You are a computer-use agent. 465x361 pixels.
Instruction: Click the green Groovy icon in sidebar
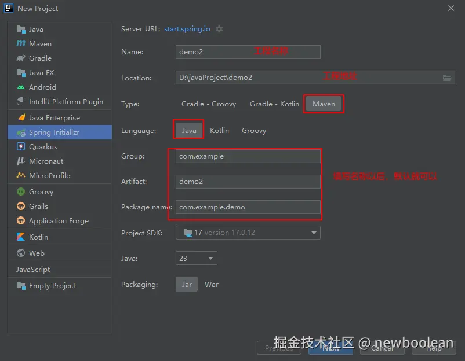(21, 191)
